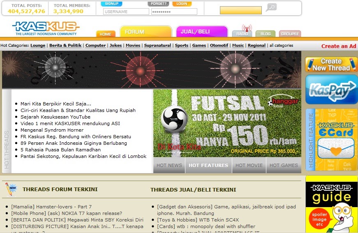Click the SIGNUP button

[111, 4]
